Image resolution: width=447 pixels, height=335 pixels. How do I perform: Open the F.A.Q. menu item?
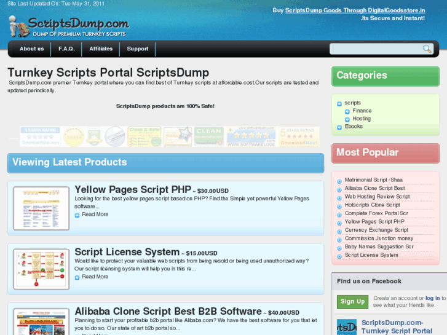click(x=66, y=49)
